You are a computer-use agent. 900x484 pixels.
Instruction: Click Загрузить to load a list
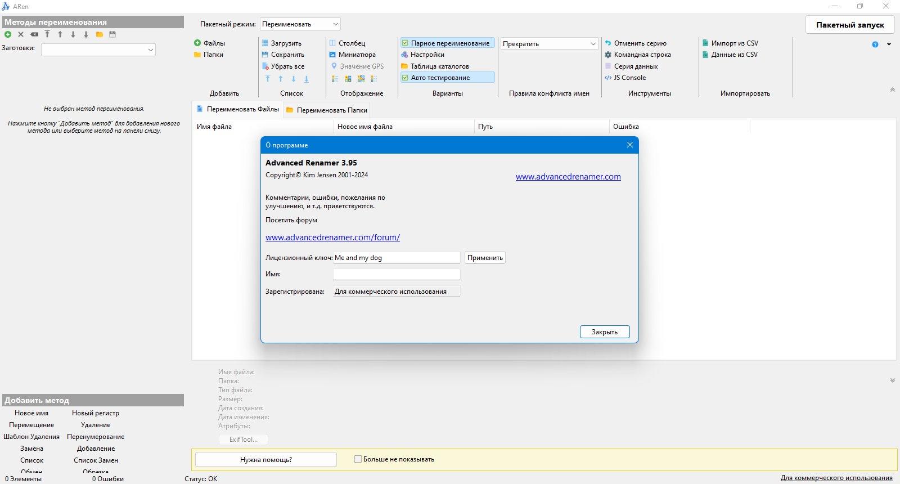coord(282,43)
